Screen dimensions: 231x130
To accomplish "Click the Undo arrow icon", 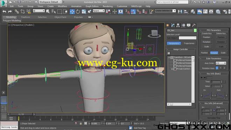I will coord(5,12).
